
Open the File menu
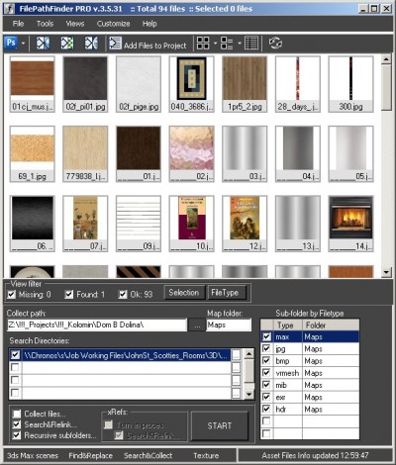click(x=18, y=24)
